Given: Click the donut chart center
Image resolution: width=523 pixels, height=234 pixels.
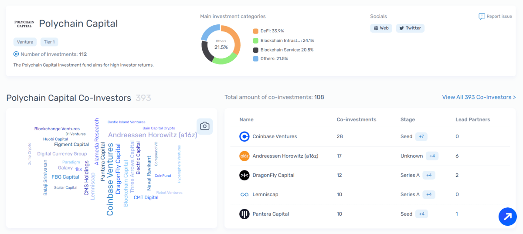Looking at the screenshot, I should (x=221, y=44).
